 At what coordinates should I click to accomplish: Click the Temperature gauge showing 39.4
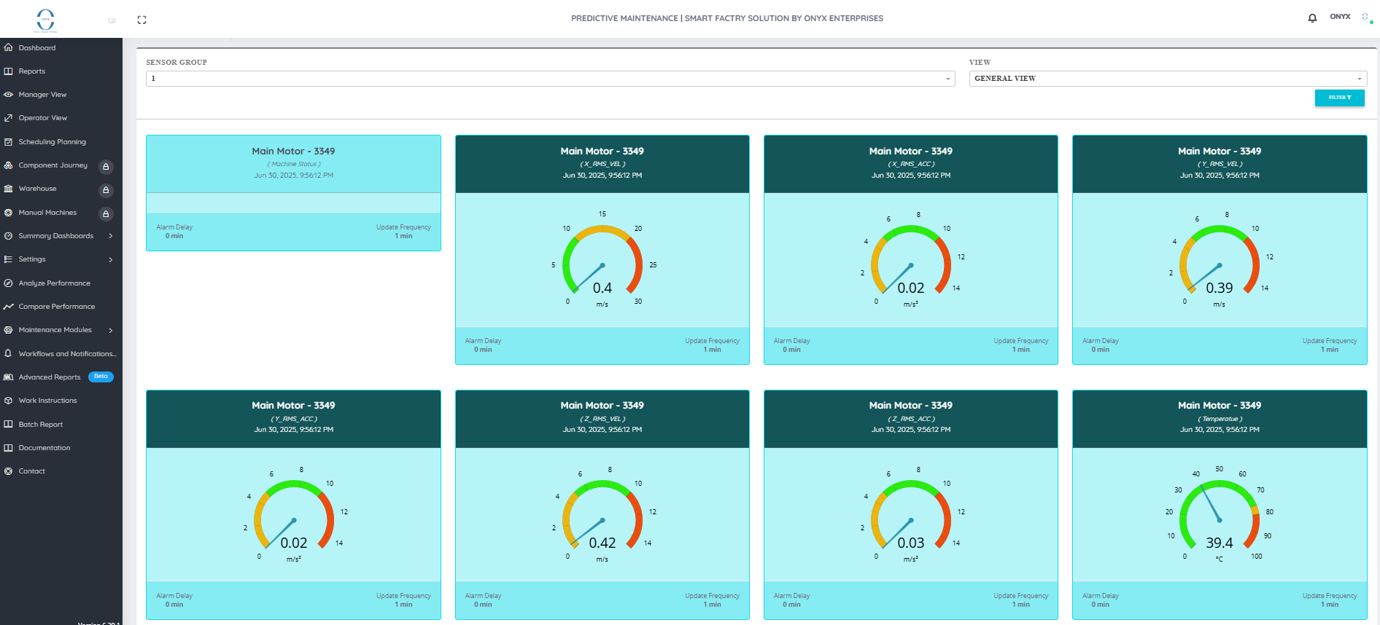(x=1219, y=514)
